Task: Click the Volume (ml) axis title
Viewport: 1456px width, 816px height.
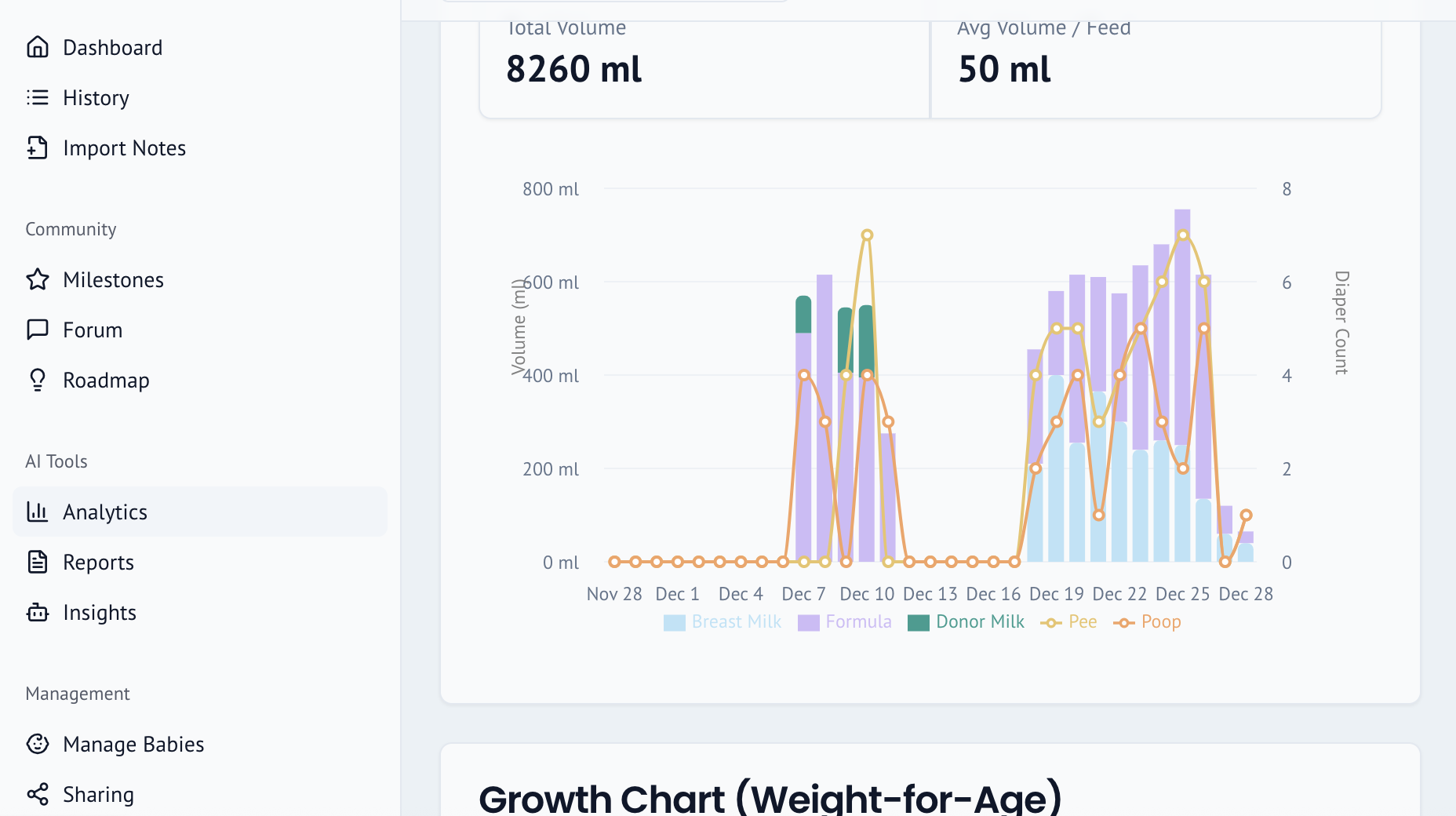Action: pos(518,327)
